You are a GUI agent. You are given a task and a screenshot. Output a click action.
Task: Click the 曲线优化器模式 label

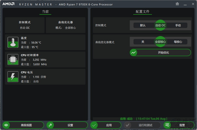coord(105,42)
